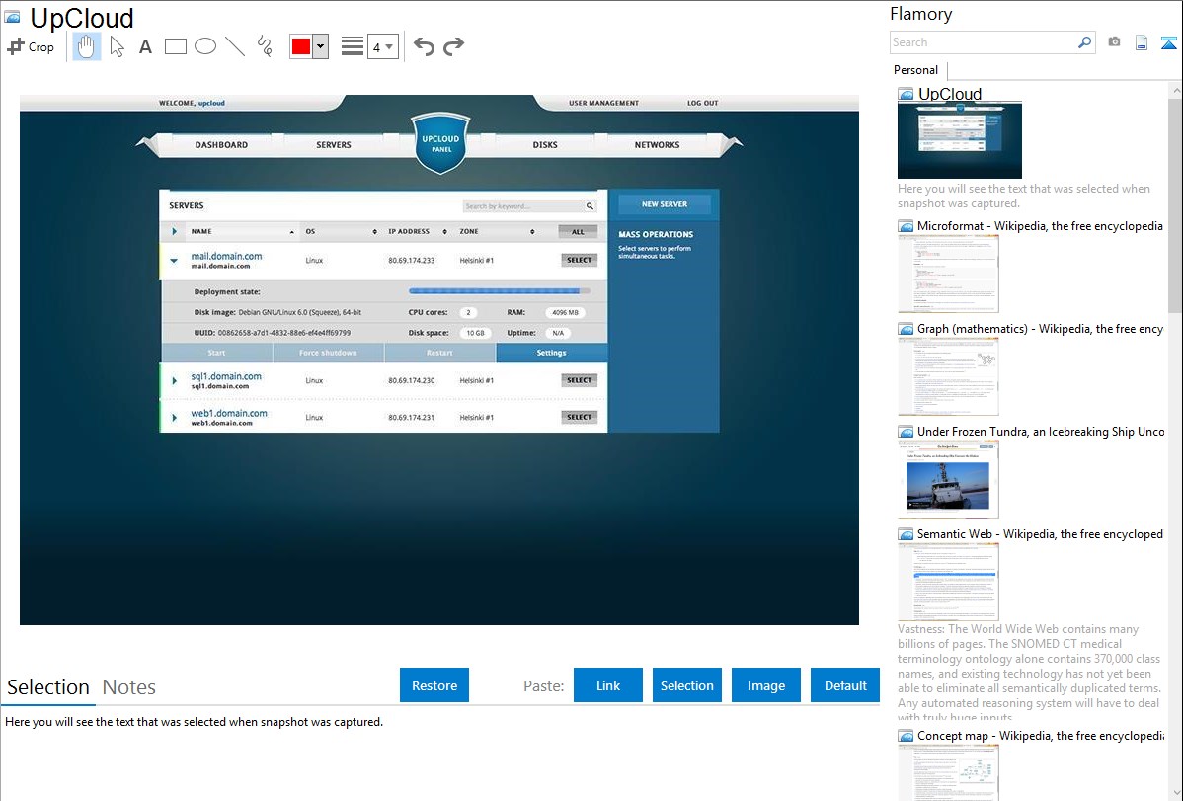
Task: Pick the rectangle shape tool
Action: tap(176, 46)
